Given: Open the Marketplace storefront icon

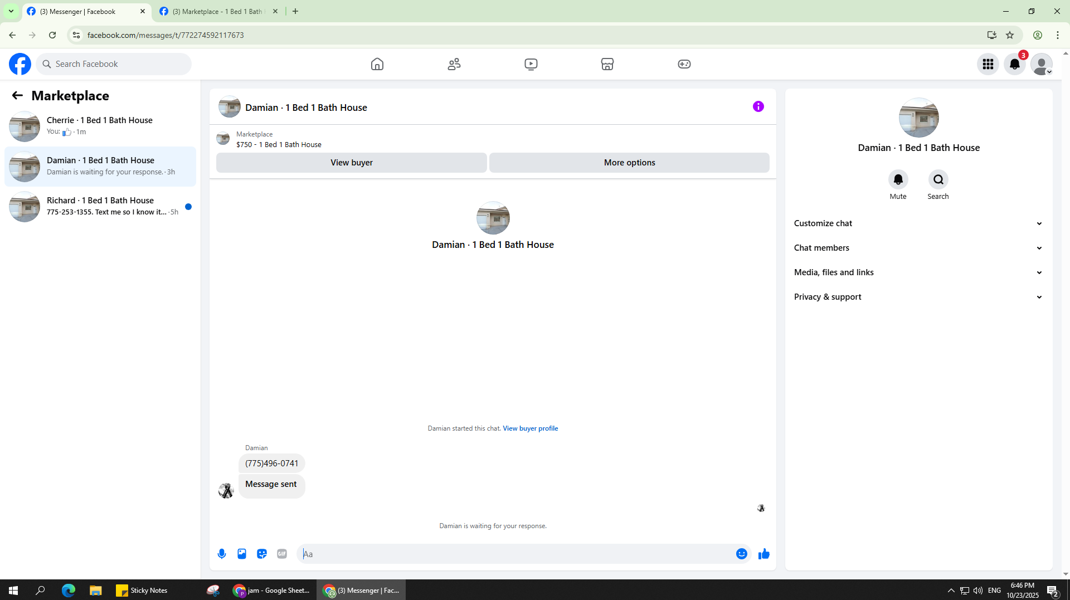Looking at the screenshot, I should (x=607, y=64).
